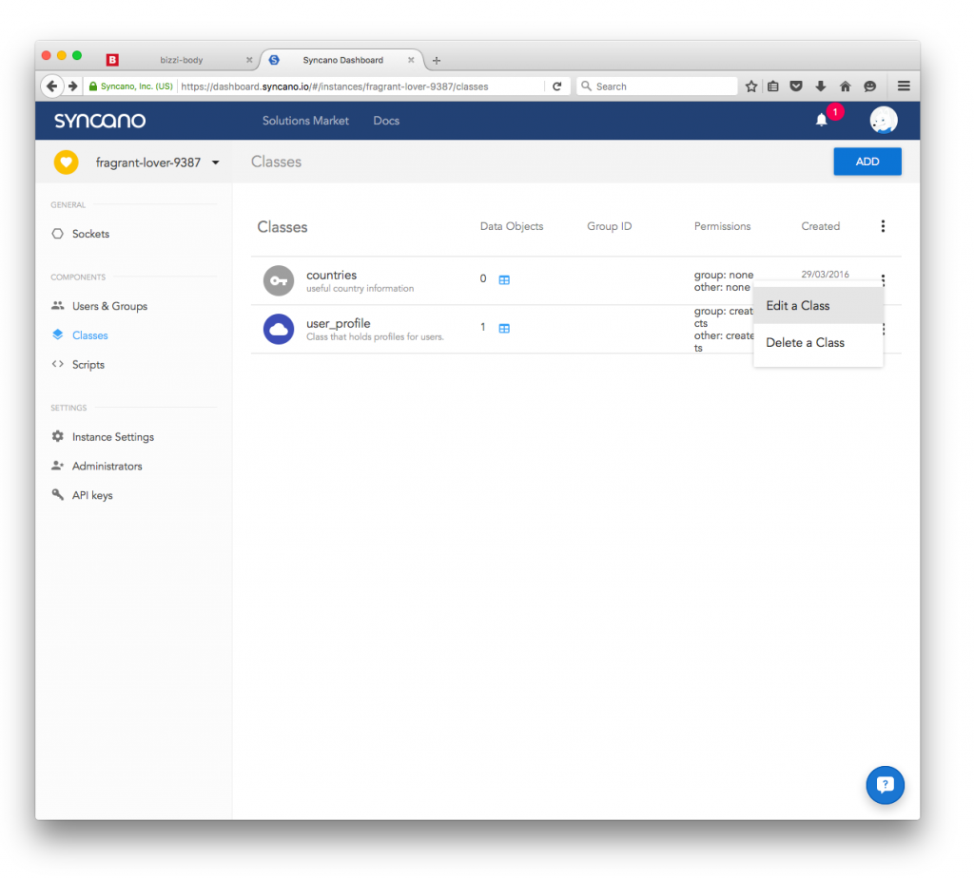Go to browser home icon

click(845, 86)
